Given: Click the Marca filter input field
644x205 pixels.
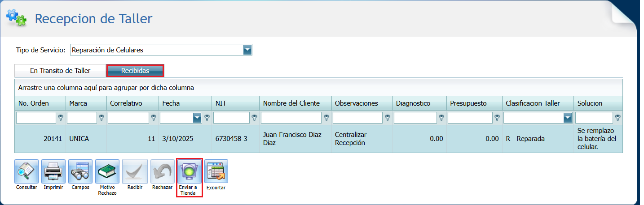Looking at the screenshot, I should click(82, 118).
